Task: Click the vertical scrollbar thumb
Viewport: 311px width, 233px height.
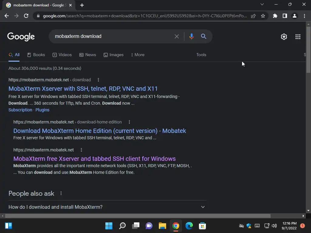Action: click(308, 49)
